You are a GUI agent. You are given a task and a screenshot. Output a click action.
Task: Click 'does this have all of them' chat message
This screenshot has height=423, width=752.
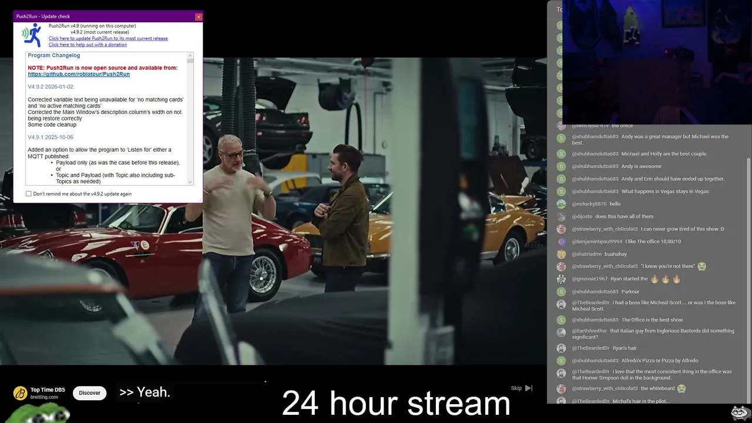[625, 217]
